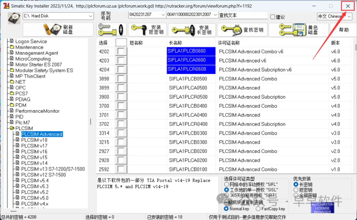Select the floating license SIFL radio button
357x220 pixels.
click(x=226, y=184)
